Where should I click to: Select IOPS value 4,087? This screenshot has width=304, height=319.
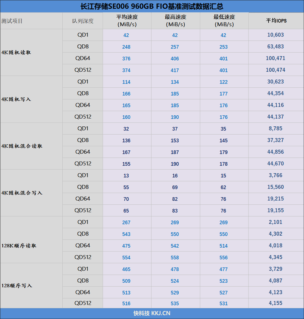(275, 281)
